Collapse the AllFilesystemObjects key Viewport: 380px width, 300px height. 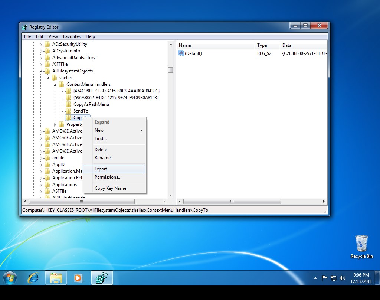41,71
